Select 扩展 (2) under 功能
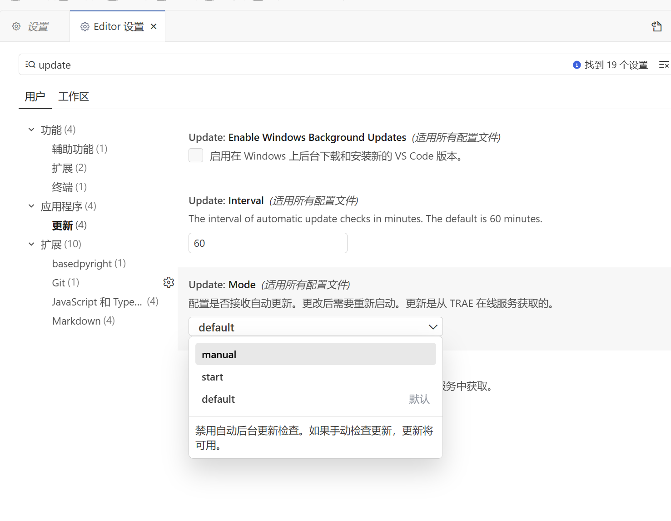This screenshot has height=521, width=671. 69,168
